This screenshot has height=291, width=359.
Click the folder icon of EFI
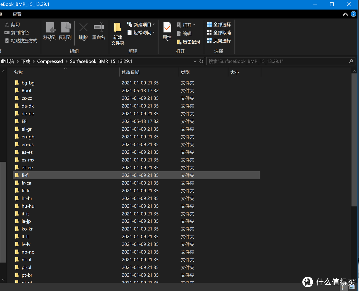[x=17, y=121]
